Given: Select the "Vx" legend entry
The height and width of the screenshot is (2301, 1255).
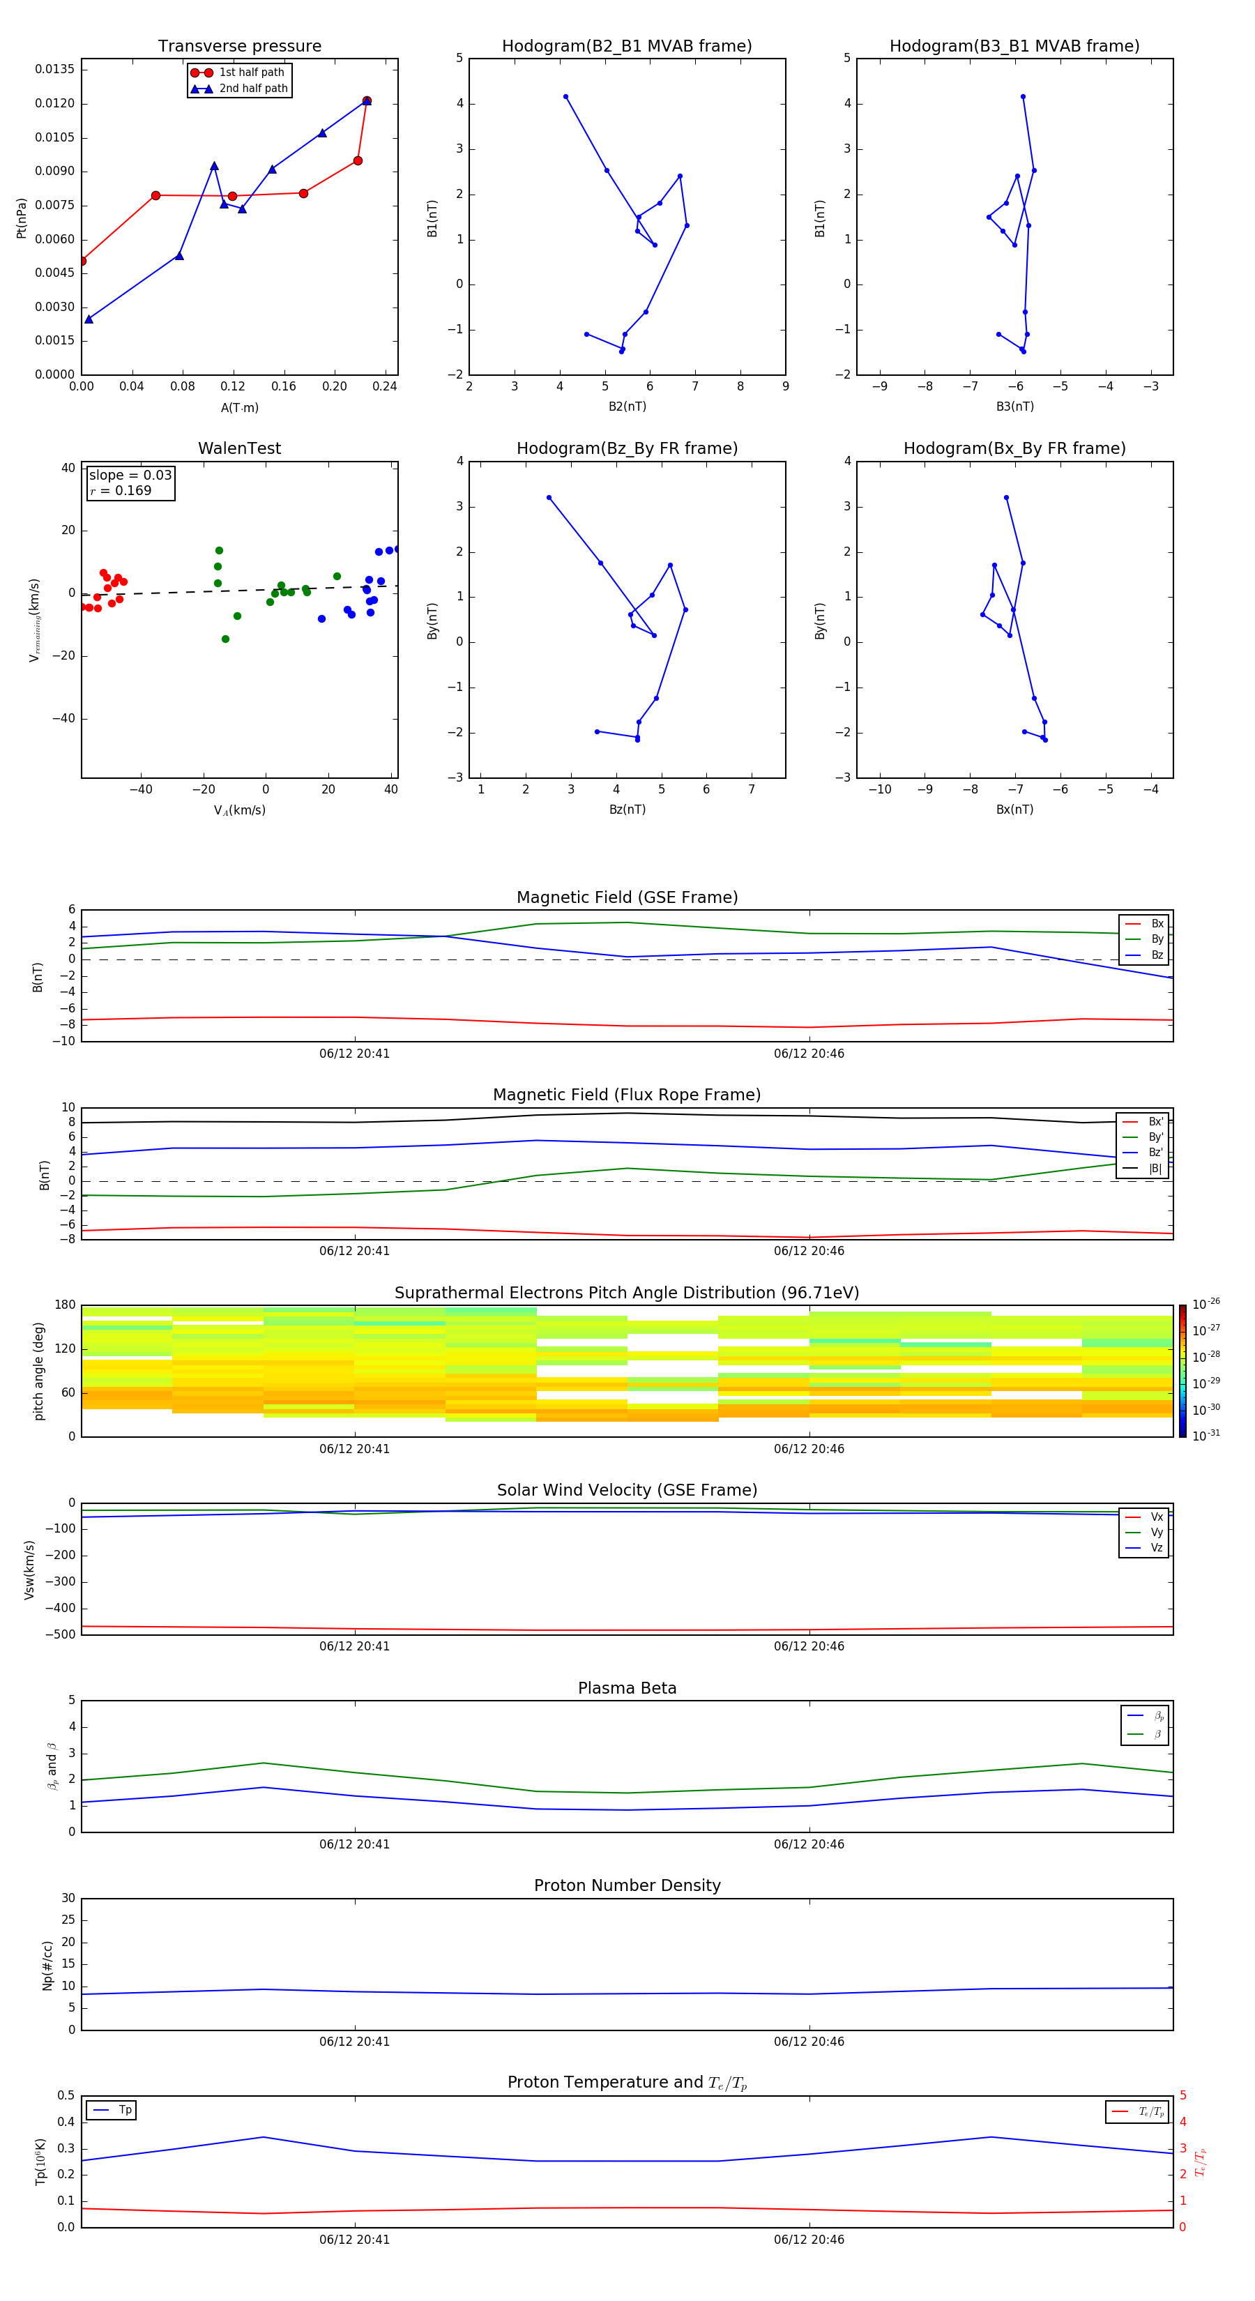Looking at the screenshot, I should tap(1145, 1517).
